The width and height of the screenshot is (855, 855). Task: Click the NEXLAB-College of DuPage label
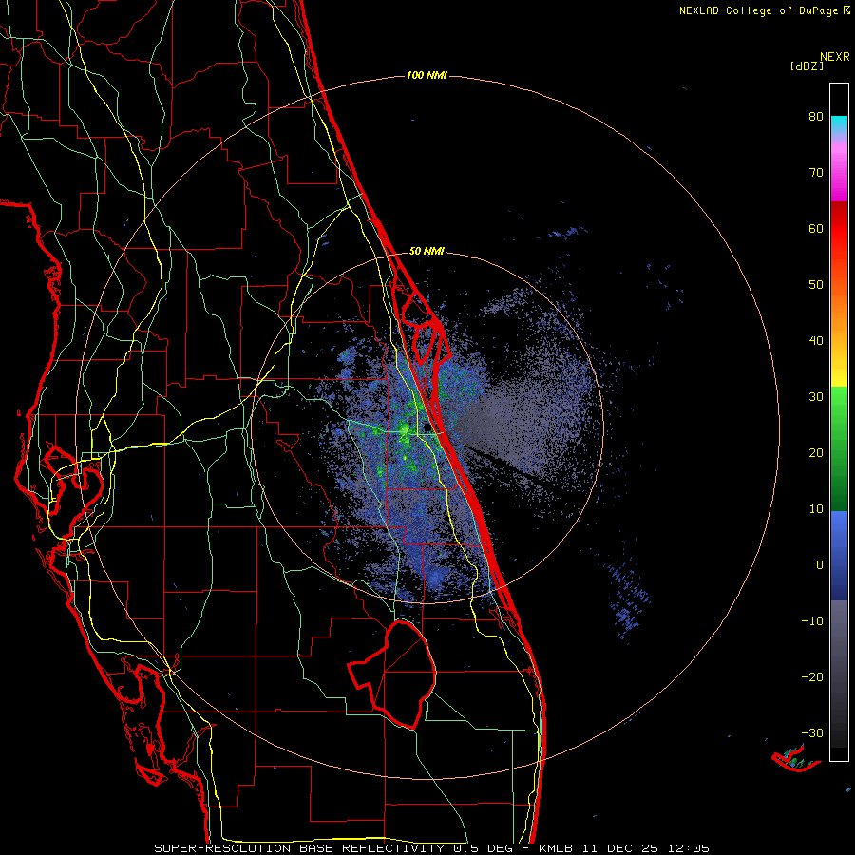[758, 10]
